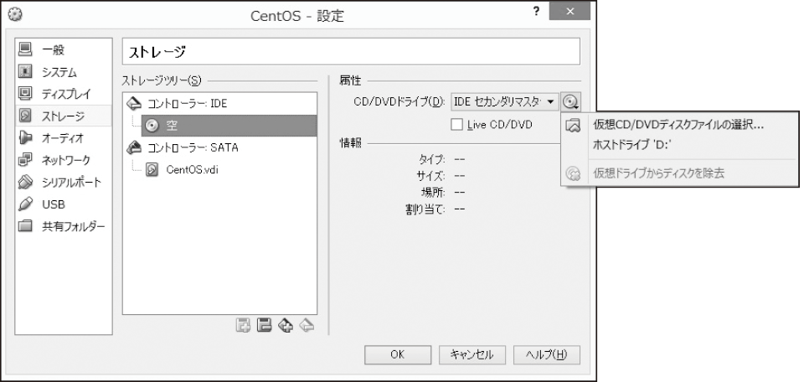Click the ストレージツリー(S) label
The image size is (804, 382).
click(162, 80)
